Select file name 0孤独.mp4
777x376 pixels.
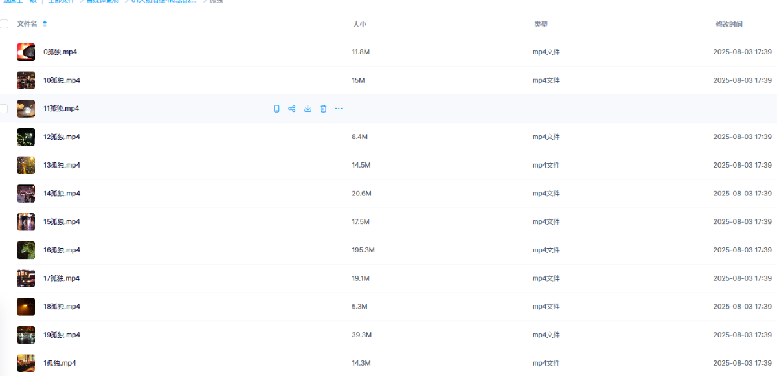(x=60, y=52)
